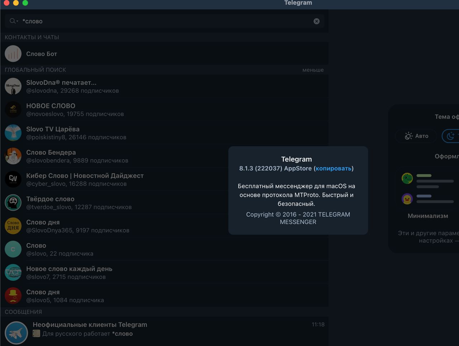Open Новое слово каждый день avatar
This screenshot has height=346, width=459.
pyautogui.click(x=13, y=273)
